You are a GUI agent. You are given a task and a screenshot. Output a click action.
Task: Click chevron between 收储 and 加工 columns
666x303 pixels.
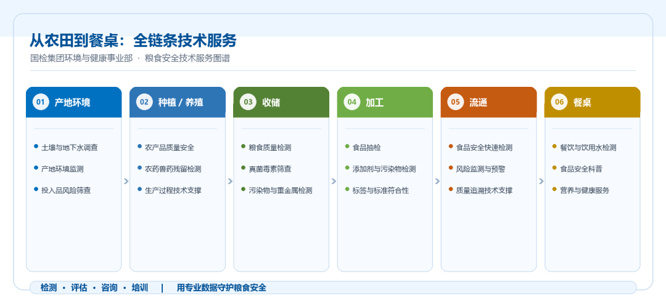pos(334,181)
